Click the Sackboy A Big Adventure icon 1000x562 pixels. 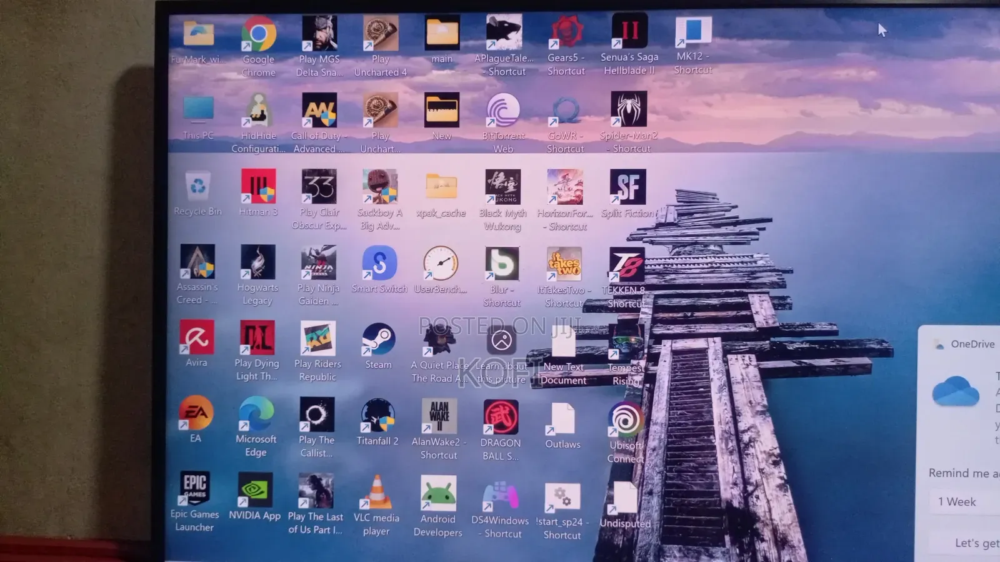(x=380, y=186)
